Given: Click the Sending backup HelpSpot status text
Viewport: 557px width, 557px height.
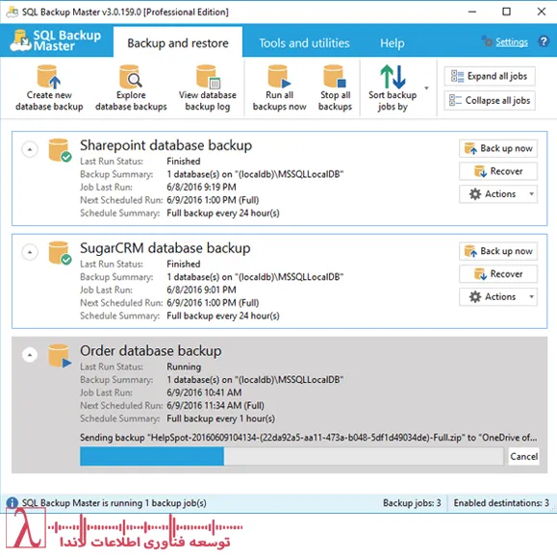Looking at the screenshot, I should coord(309,438).
